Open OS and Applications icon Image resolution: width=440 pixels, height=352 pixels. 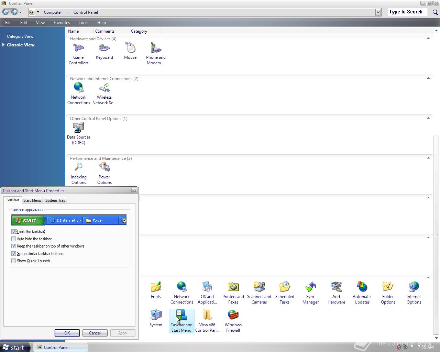coord(207,293)
